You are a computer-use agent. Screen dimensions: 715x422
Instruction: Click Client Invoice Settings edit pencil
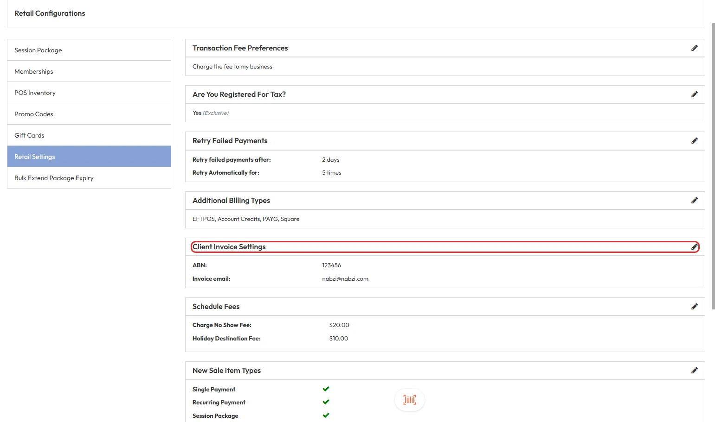pyautogui.click(x=694, y=247)
